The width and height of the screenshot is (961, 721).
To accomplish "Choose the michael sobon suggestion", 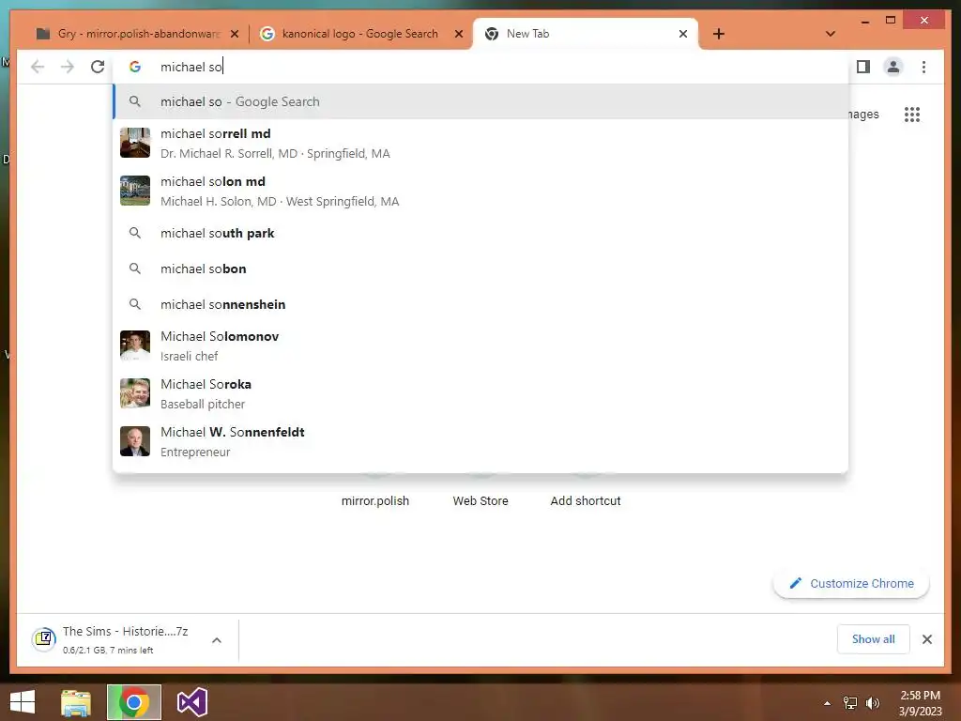I will [481, 268].
